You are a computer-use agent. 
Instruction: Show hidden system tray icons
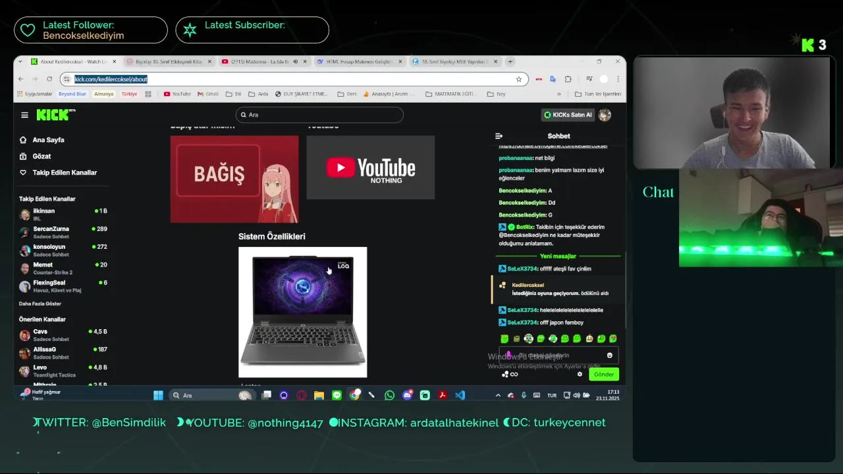pos(497,395)
